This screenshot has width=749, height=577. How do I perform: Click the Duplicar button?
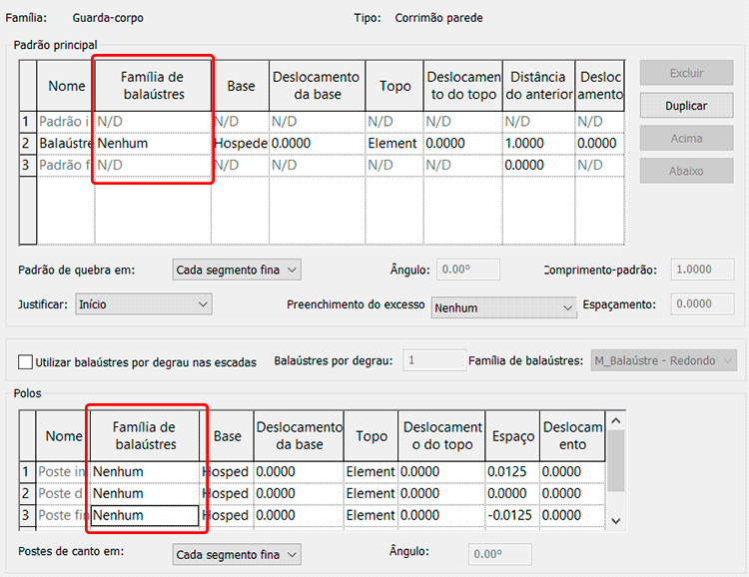(686, 106)
